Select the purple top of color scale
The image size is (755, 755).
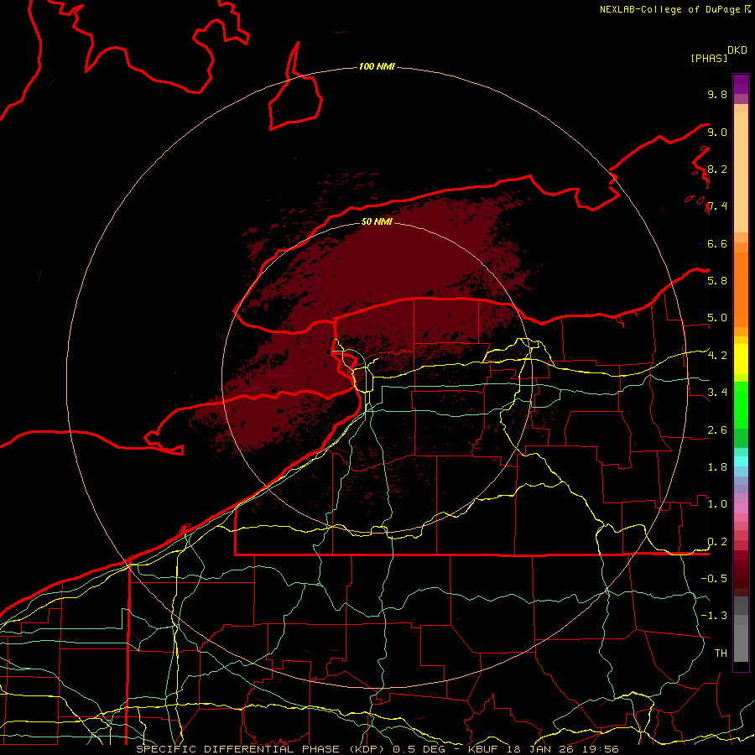coord(741,83)
